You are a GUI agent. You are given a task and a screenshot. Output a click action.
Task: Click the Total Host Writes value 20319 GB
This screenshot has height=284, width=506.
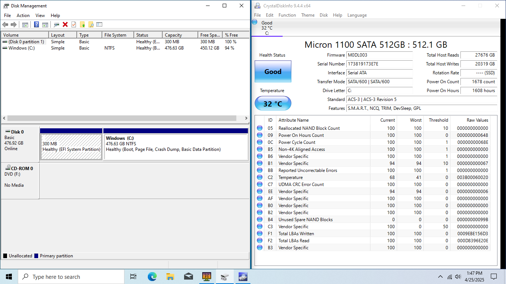pos(479,64)
